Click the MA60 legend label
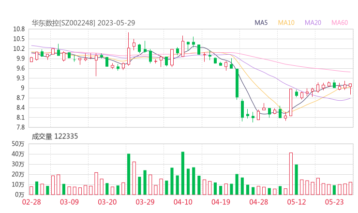 340,23
